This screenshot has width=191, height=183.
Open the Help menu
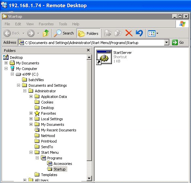(x=75, y=24)
